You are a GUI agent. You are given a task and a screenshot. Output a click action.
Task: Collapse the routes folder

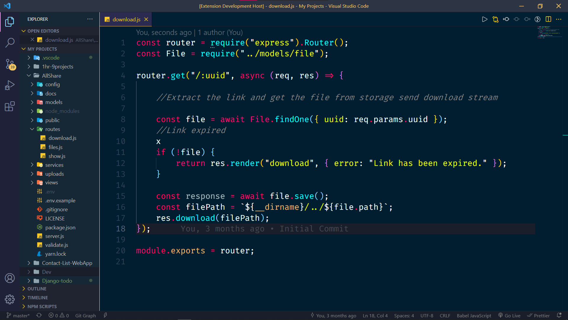(x=52, y=129)
